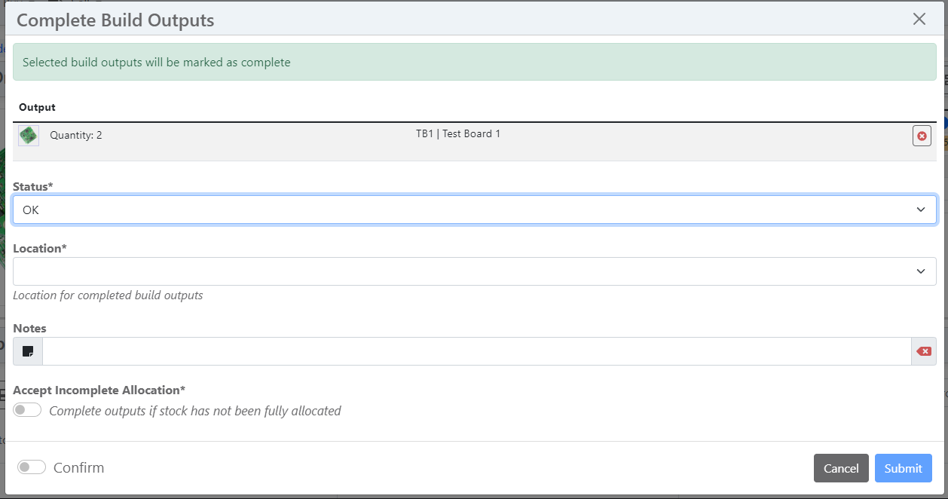This screenshot has width=948, height=499.
Task: Remove the TB1 Test Board 1 output row
Action: [922, 136]
